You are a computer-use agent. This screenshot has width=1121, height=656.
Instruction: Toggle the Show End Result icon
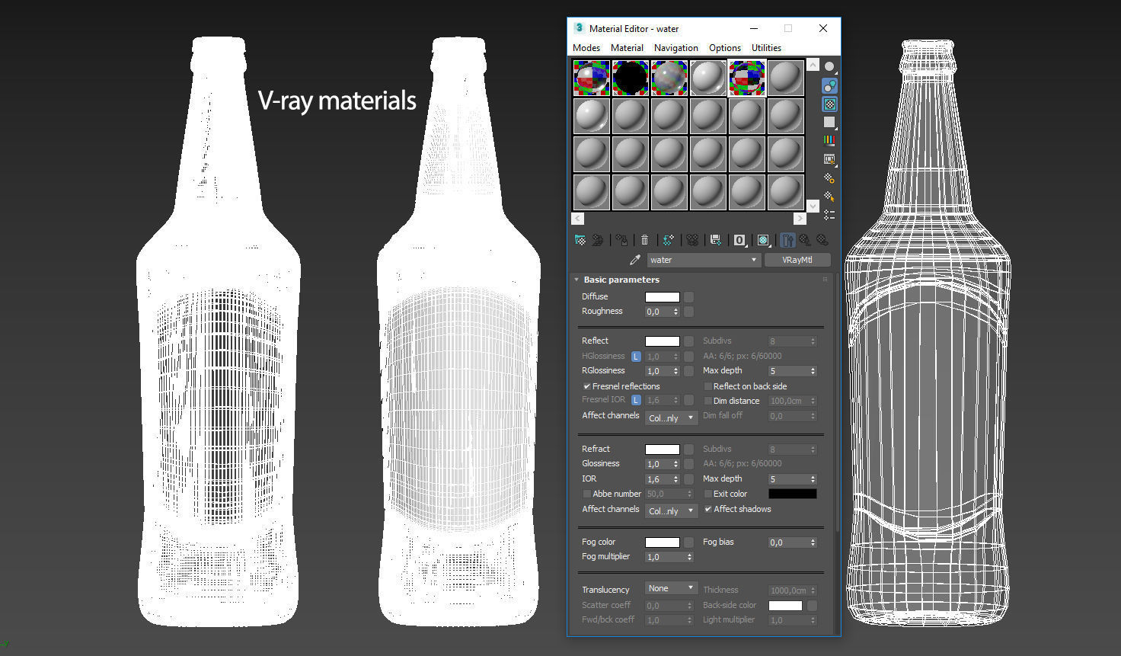pos(787,240)
